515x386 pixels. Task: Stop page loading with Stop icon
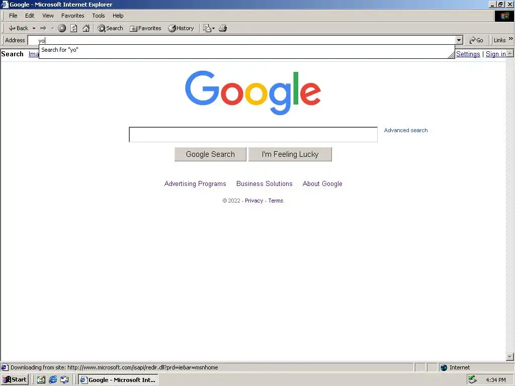tap(62, 28)
